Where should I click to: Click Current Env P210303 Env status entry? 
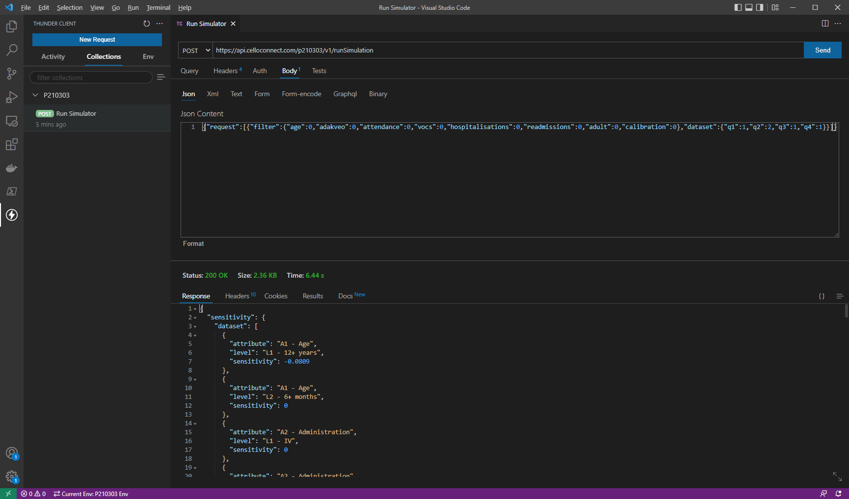(91, 494)
